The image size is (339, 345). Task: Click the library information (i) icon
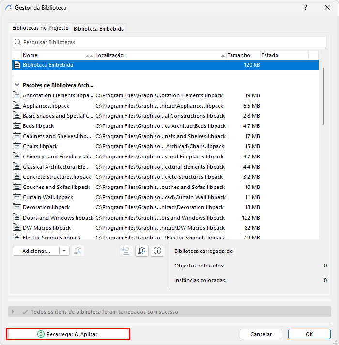(157, 251)
